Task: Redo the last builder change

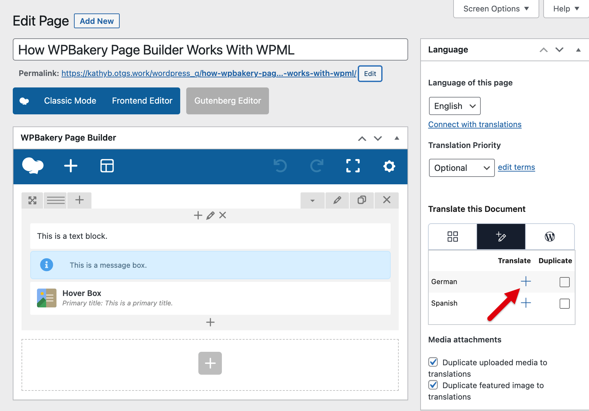Action: [317, 166]
